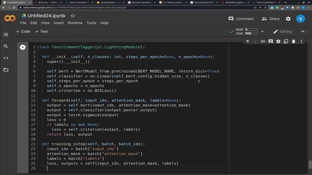Open the code snippets panel
The width and height of the screenshot is (312, 175).
[6, 58]
